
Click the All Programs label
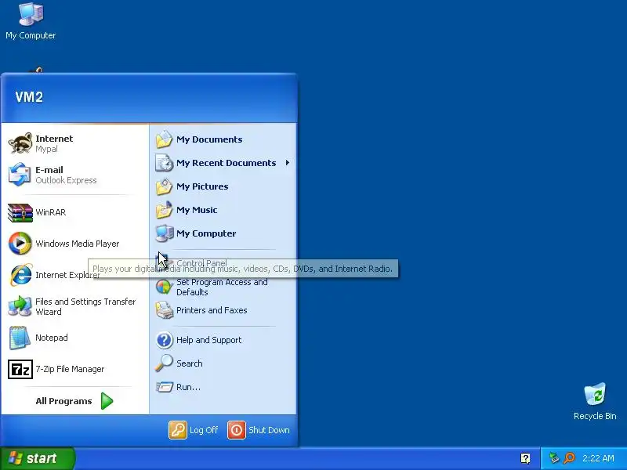(x=63, y=401)
